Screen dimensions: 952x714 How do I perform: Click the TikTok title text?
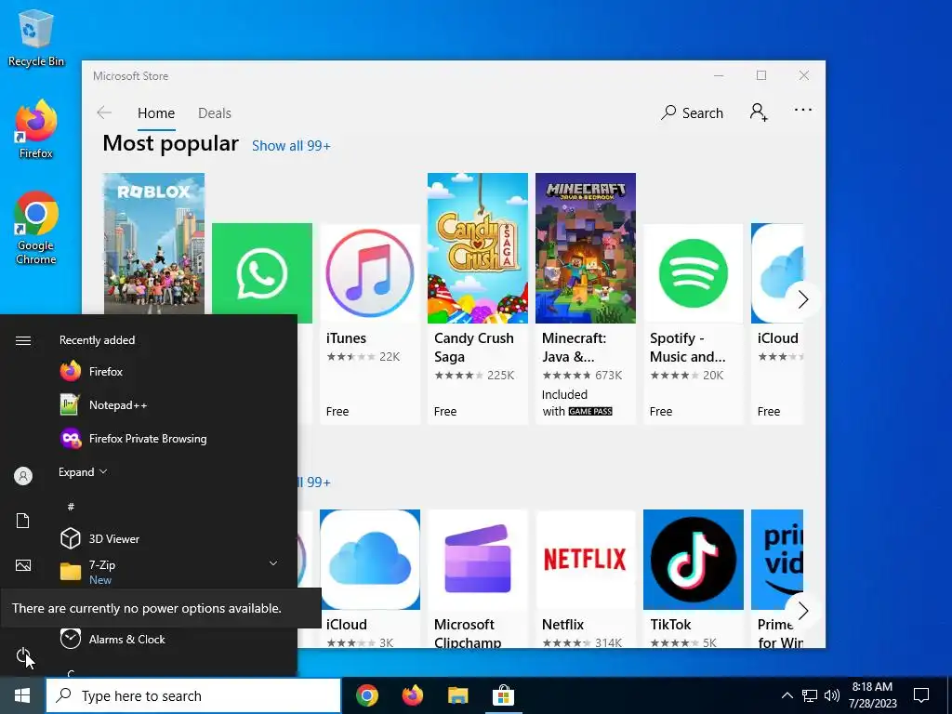click(670, 625)
